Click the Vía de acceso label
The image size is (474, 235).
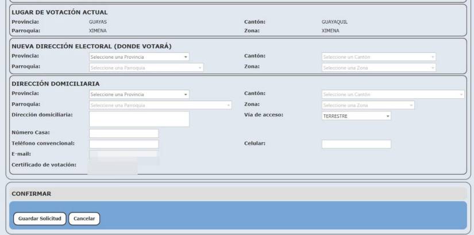click(264, 115)
